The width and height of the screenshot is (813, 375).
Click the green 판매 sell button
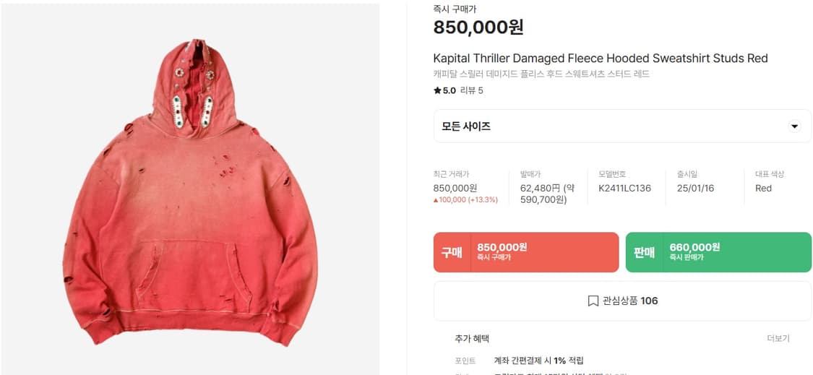718,252
